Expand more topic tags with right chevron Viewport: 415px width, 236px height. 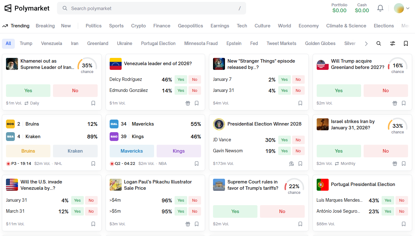point(366,44)
